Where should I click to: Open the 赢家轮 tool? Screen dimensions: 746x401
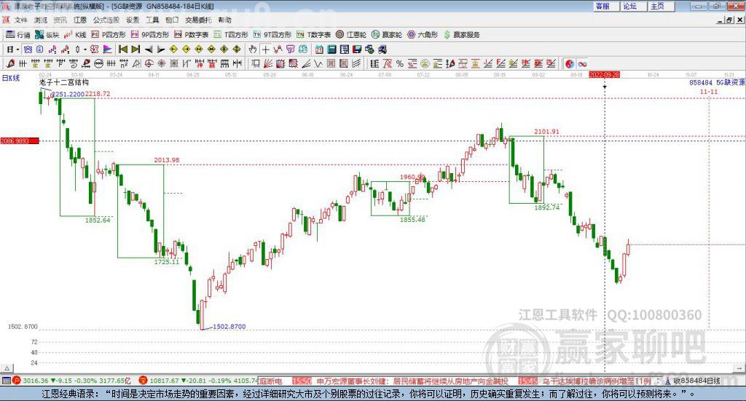click(x=387, y=35)
